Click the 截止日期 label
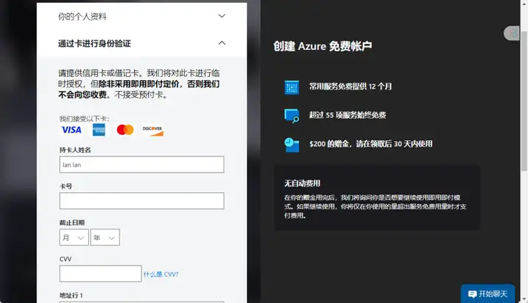Image resolution: width=528 pixels, height=303 pixels. point(72,222)
